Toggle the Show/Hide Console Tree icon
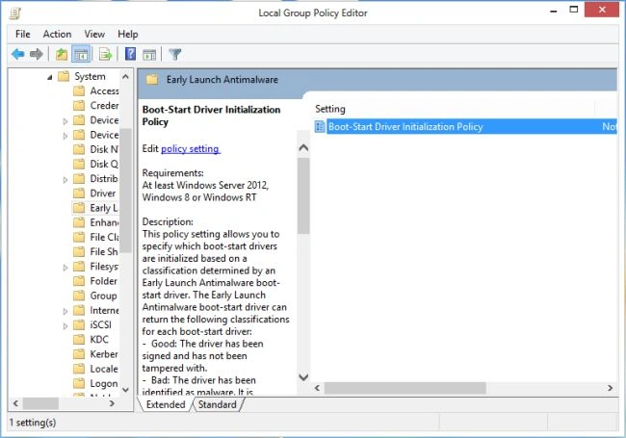 click(x=81, y=54)
